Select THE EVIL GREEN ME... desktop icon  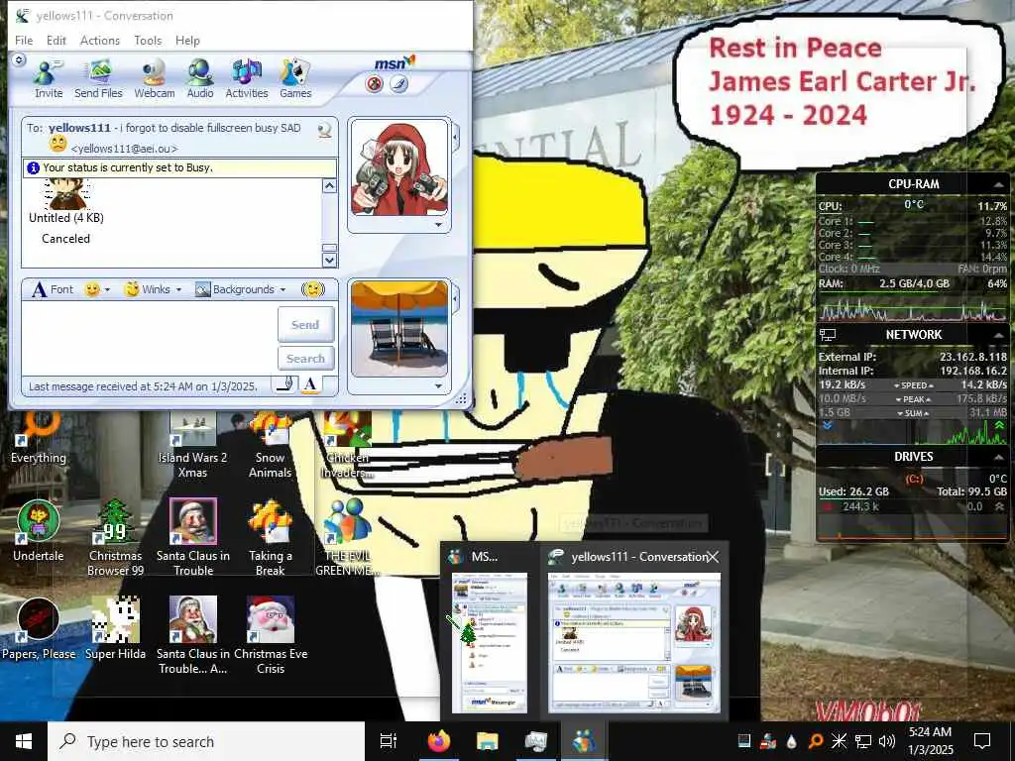tap(347, 538)
